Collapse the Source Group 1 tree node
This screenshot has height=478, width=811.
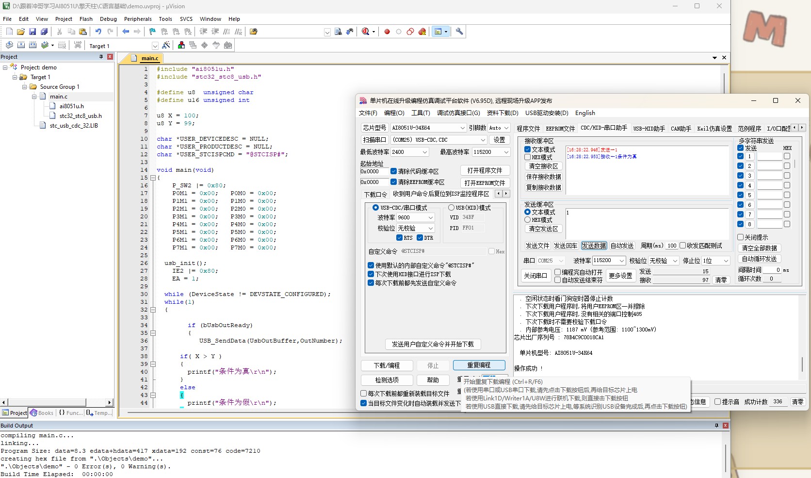point(24,87)
